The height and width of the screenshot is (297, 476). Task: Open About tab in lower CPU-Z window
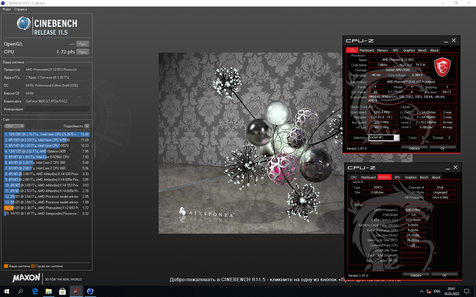[x=436, y=177]
